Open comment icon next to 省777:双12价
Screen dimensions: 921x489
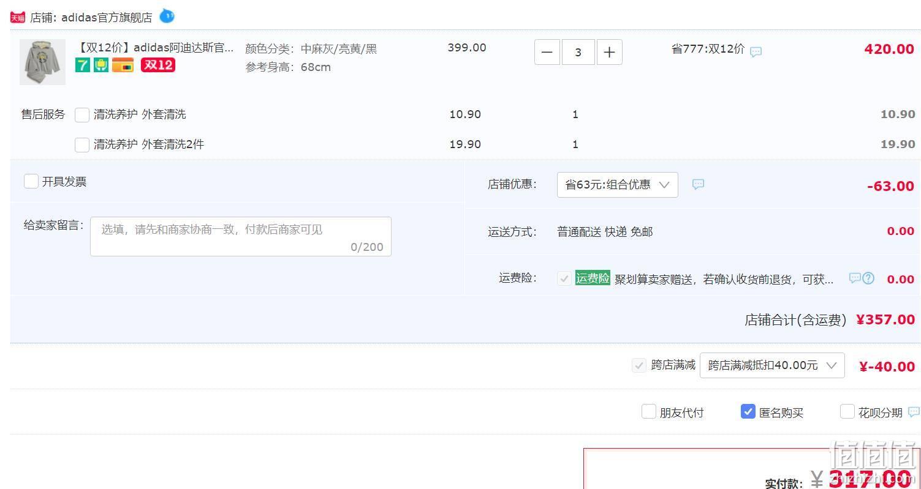(x=756, y=52)
